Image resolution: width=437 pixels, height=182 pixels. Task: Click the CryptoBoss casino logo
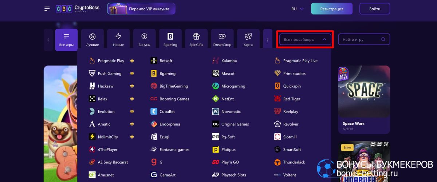tap(77, 9)
